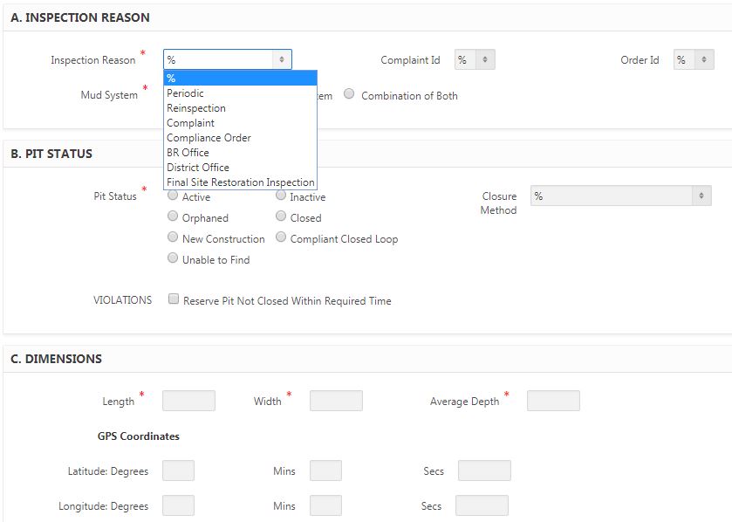This screenshot has width=732, height=522.
Task: Choose Reinspection in the dropdown list
Action: 196,108
